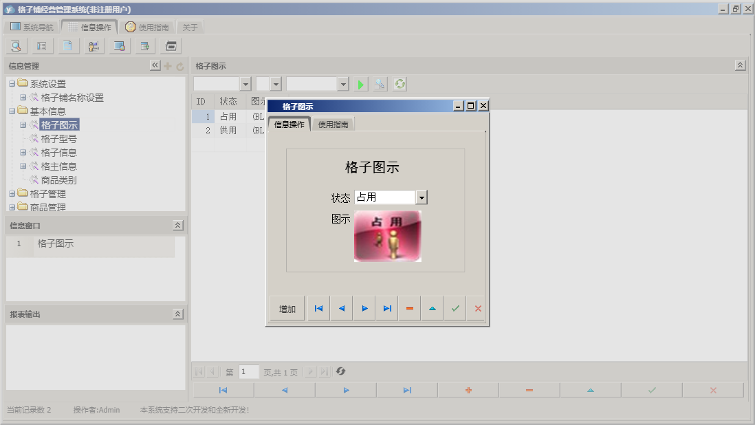Image resolution: width=755 pixels, height=425 pixels.
Task: Click the green run/execute query arrow icon
Action: [360, 84]
